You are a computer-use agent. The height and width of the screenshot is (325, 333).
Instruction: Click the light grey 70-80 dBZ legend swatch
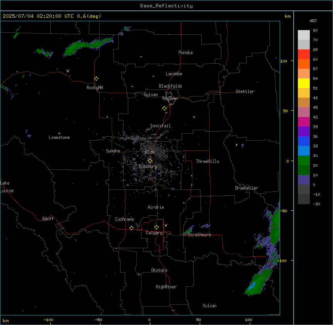304,35
